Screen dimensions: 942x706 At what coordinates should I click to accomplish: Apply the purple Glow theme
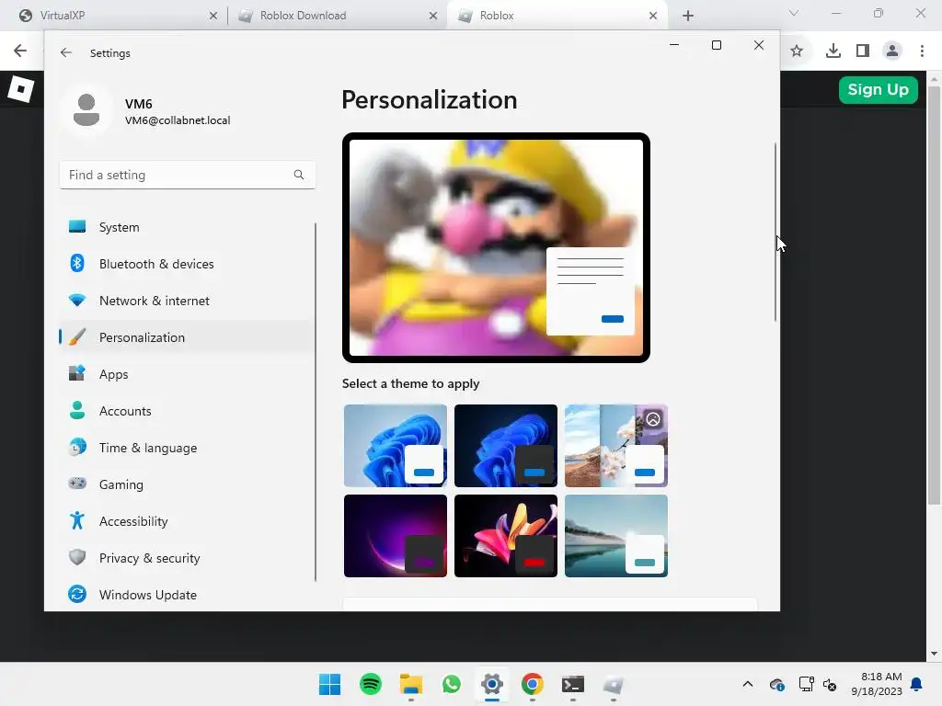click(x=396, y=536)
